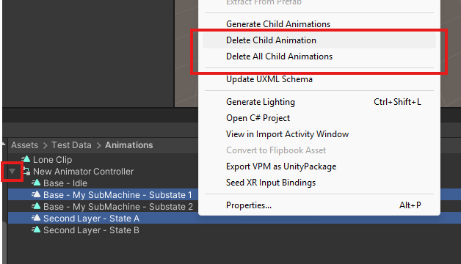
Task: Select View in Import Activity Window
Action: pyautogui.click(x=319, y=134)
